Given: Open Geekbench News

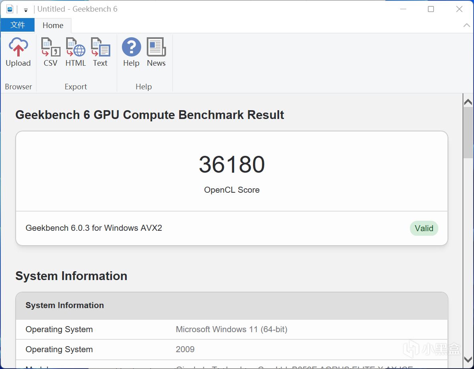Looking at the screenshot, I should click(156, 52).
